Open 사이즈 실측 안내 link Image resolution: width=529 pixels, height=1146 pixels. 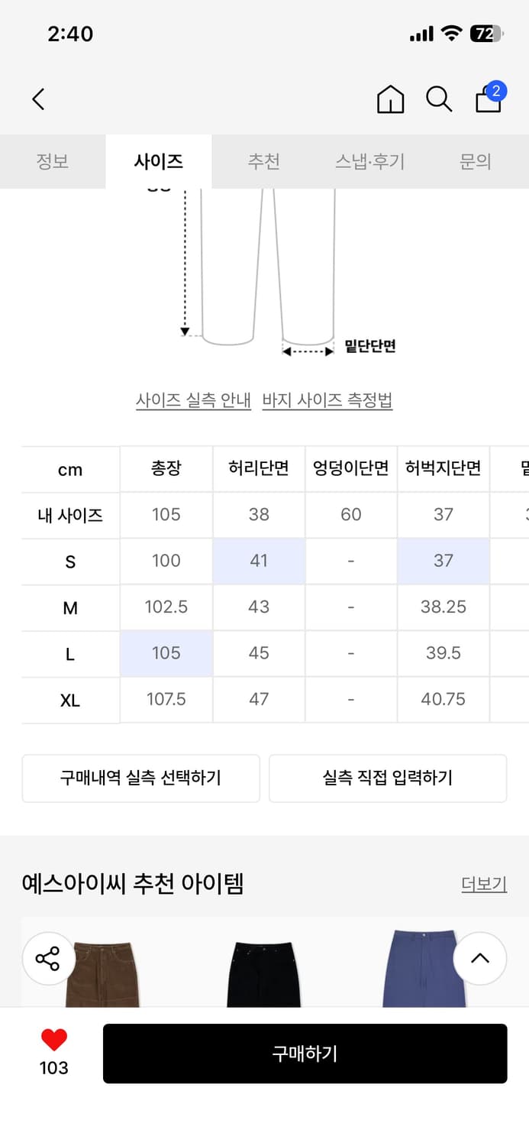pyautogui.click(x=193, y=400)
